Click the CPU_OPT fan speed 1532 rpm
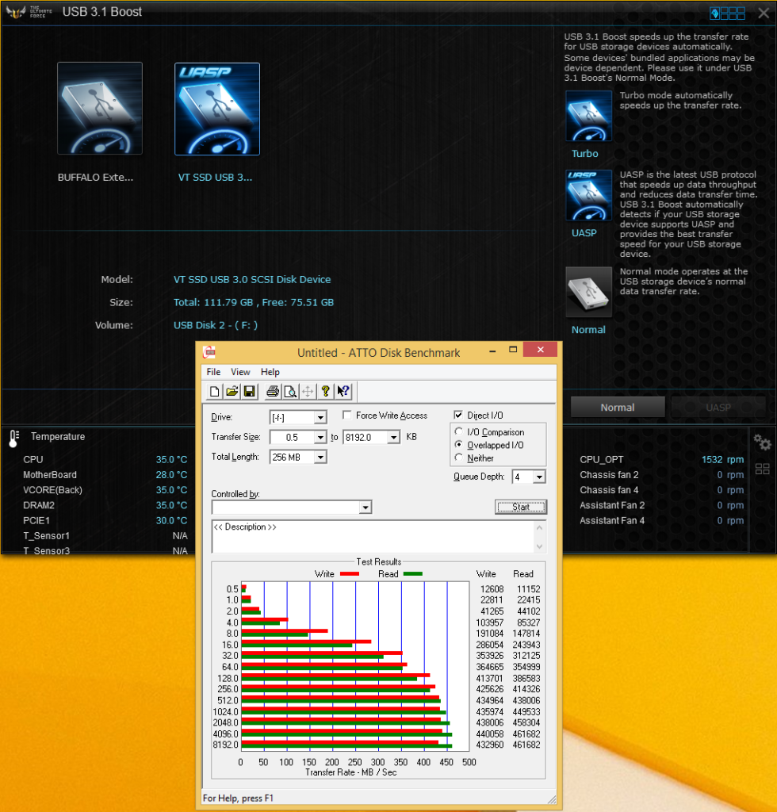777x812 pixels. 722,459
